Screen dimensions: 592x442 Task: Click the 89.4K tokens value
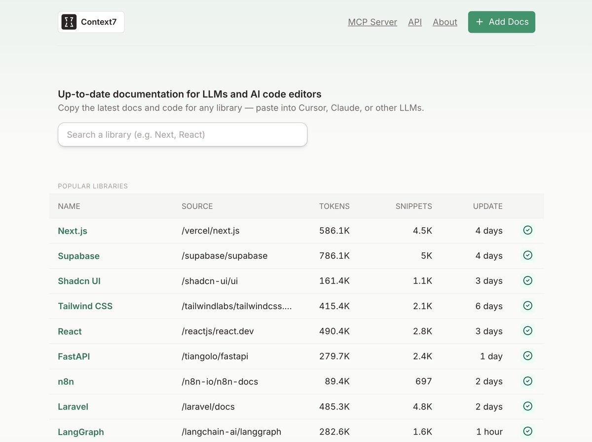click(337, 382)
